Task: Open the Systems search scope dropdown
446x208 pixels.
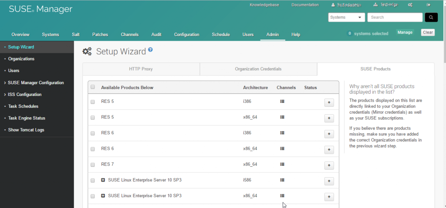Action: (347, 17)
